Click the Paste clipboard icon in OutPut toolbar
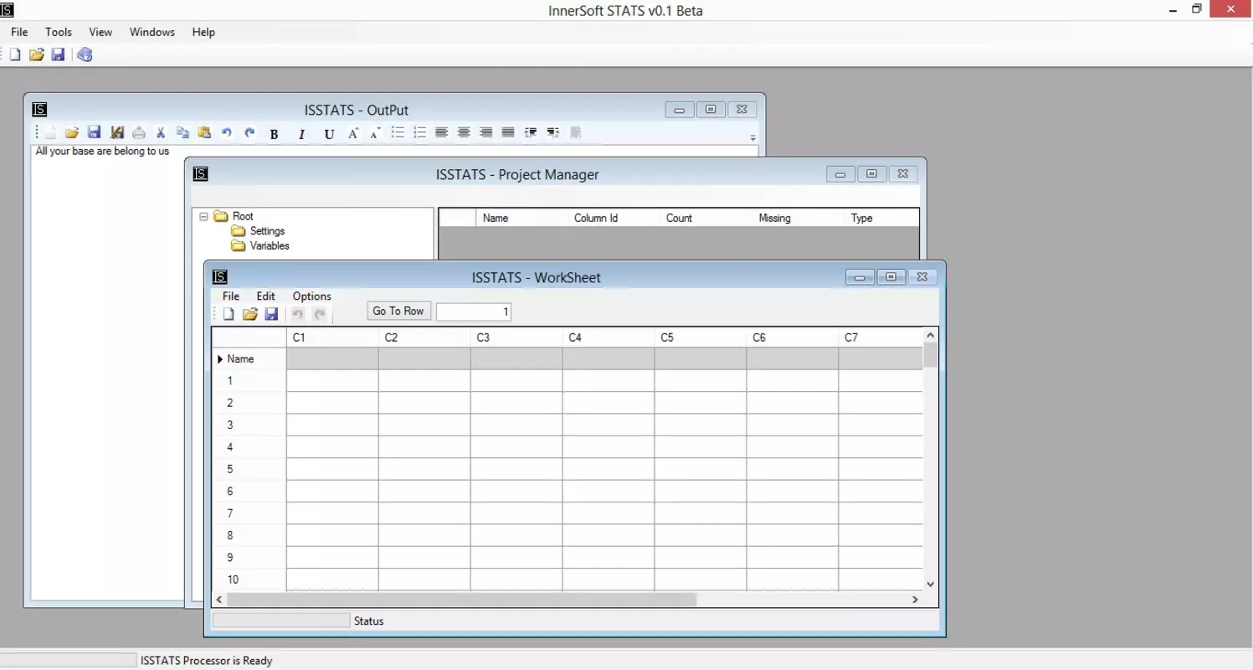 click(x=204, y=132)
